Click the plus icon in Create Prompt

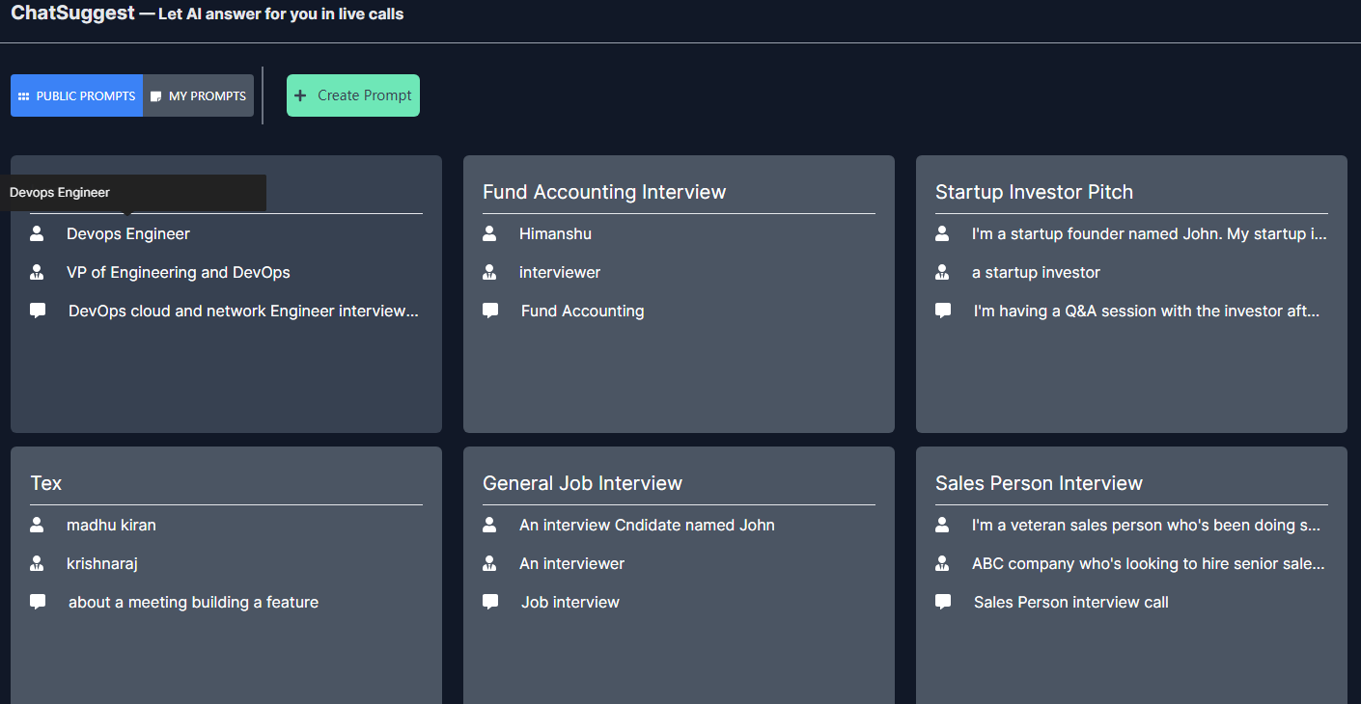pos(300,95)
